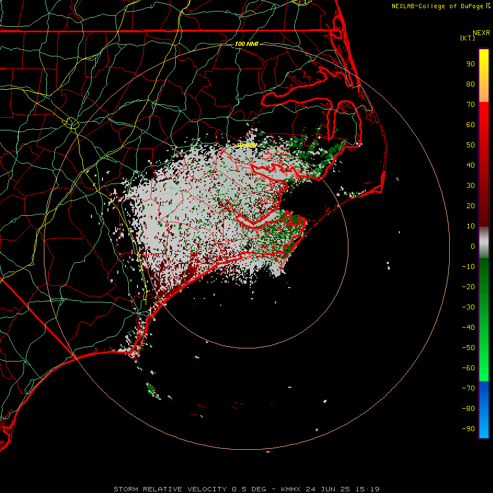
Task: Click the [KT] units label
Action: pyautogui.click(x=468, y=38)
